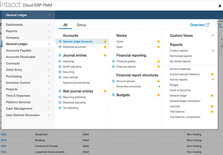Expand the Activity reports submenu arrow
The image size is (223, 155).
pos(213,80)
